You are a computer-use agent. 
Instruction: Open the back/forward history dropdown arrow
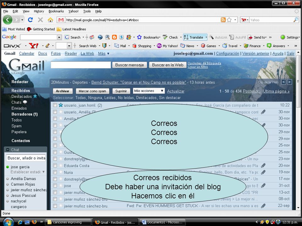coord(22,20)
